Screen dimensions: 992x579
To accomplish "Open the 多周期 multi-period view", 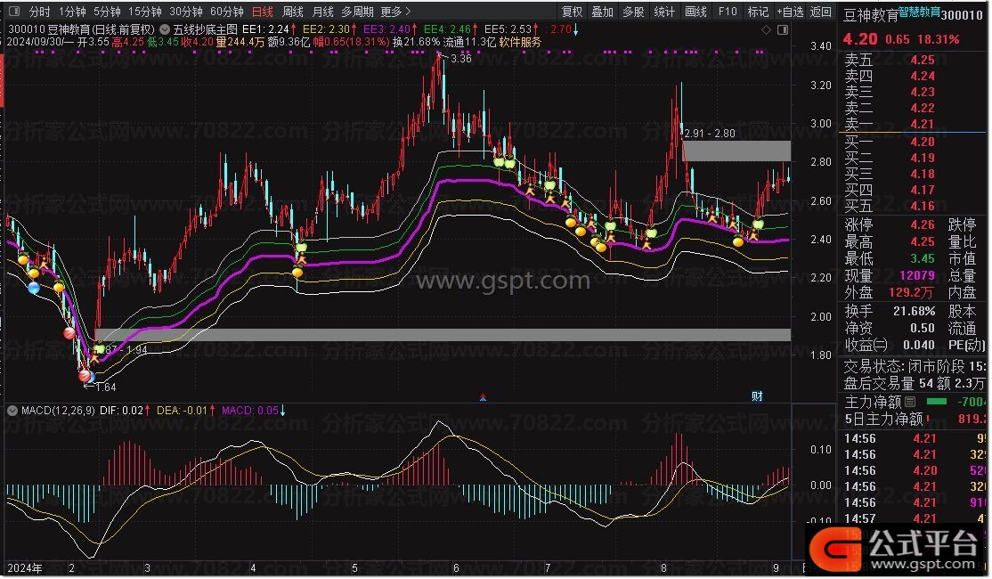I will (x=357, y=12).
